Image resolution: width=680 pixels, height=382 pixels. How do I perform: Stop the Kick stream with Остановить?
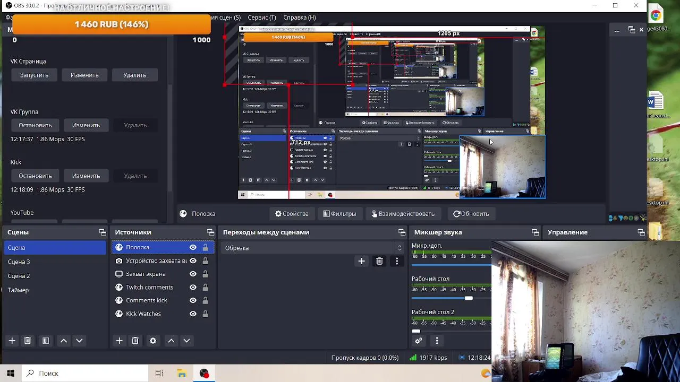tap(35, 176)
